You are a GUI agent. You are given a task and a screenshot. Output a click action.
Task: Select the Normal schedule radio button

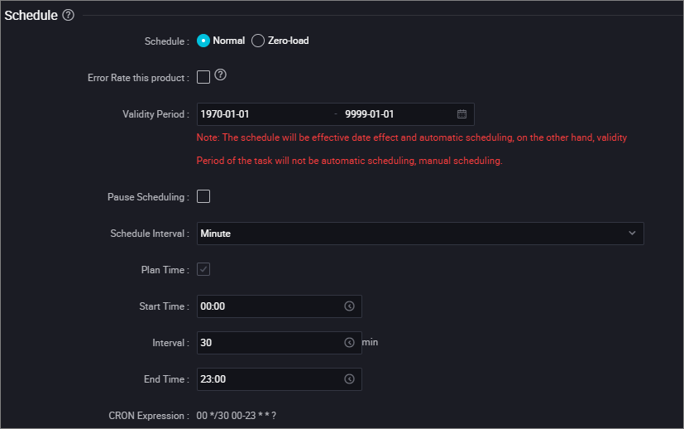pos(203,41)
